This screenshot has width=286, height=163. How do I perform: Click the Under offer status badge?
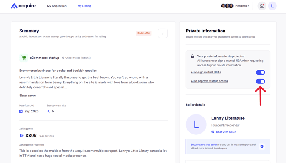click(x=143, y=33)
